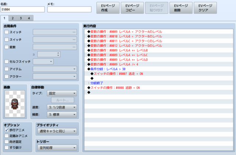
Task: Enable the first スイッチ condition checkbox
Action: point(7,32)
